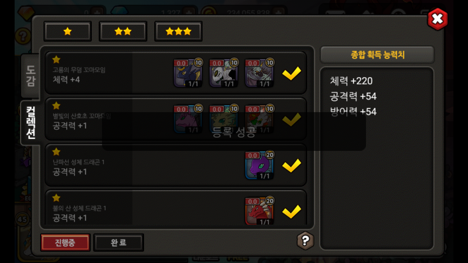The width and height of the screenshot is (468, 263).
Task: Open the help question mark near list bottom
Action: 305,240
